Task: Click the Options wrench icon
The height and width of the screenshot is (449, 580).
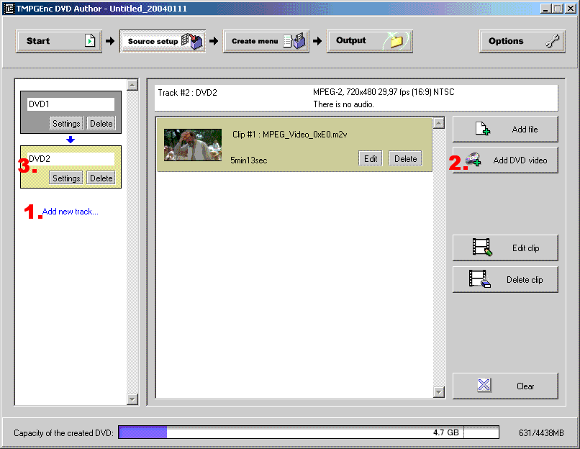Action: point(552,41)
